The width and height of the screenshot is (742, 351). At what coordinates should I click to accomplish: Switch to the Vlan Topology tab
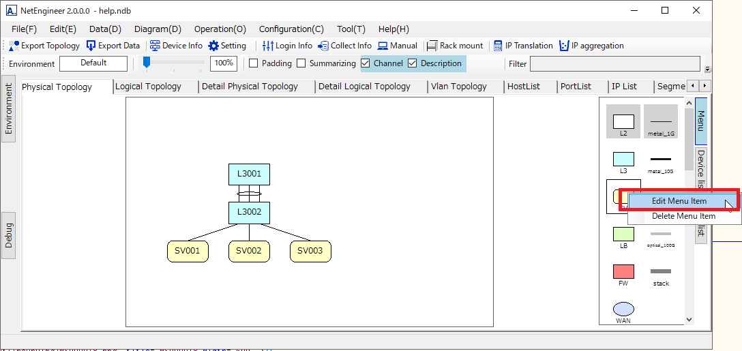click(x=458, y=87)
